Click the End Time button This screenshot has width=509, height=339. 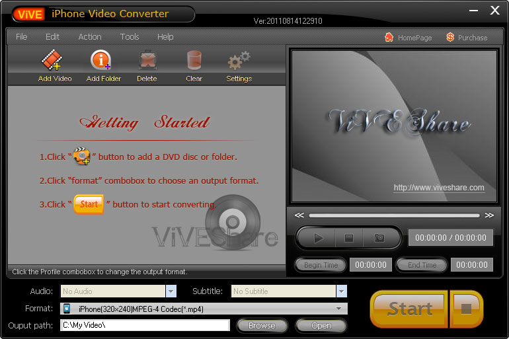pos(422,265)
